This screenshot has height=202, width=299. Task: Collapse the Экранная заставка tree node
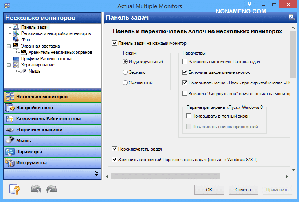coord(8,46)
